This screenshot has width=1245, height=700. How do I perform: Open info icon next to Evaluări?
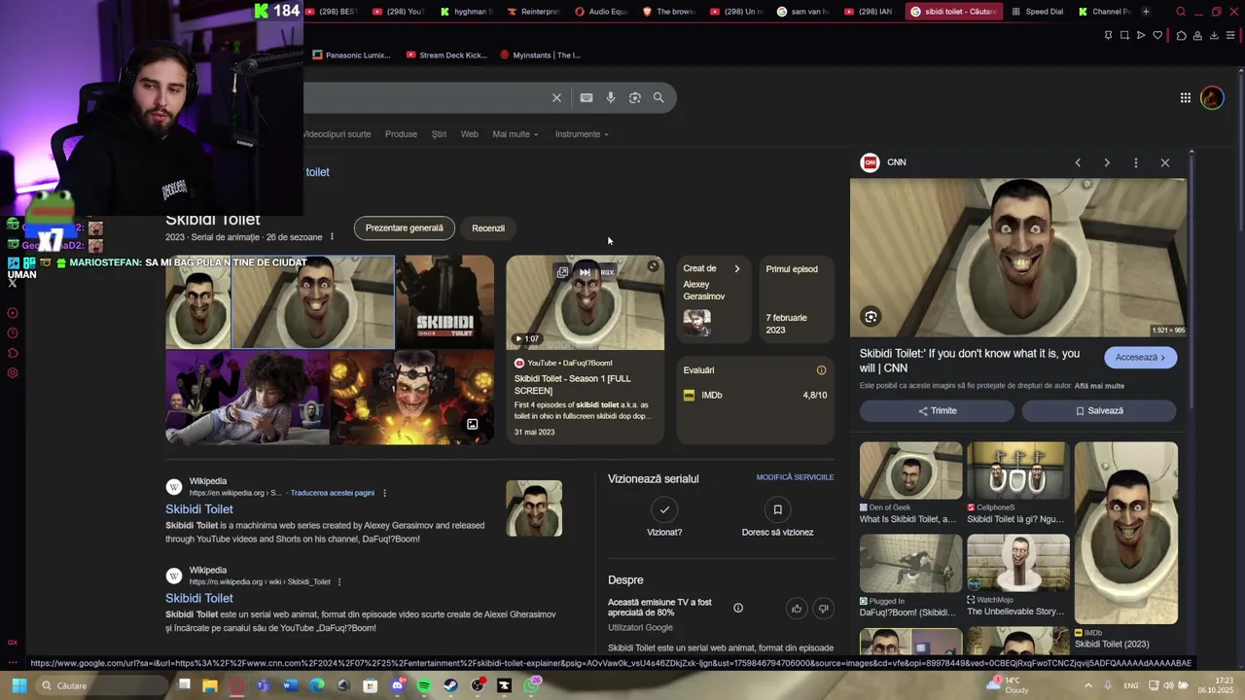pos(821,370)
